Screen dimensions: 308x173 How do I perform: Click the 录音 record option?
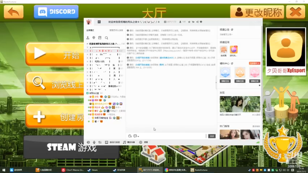[143, 142]
